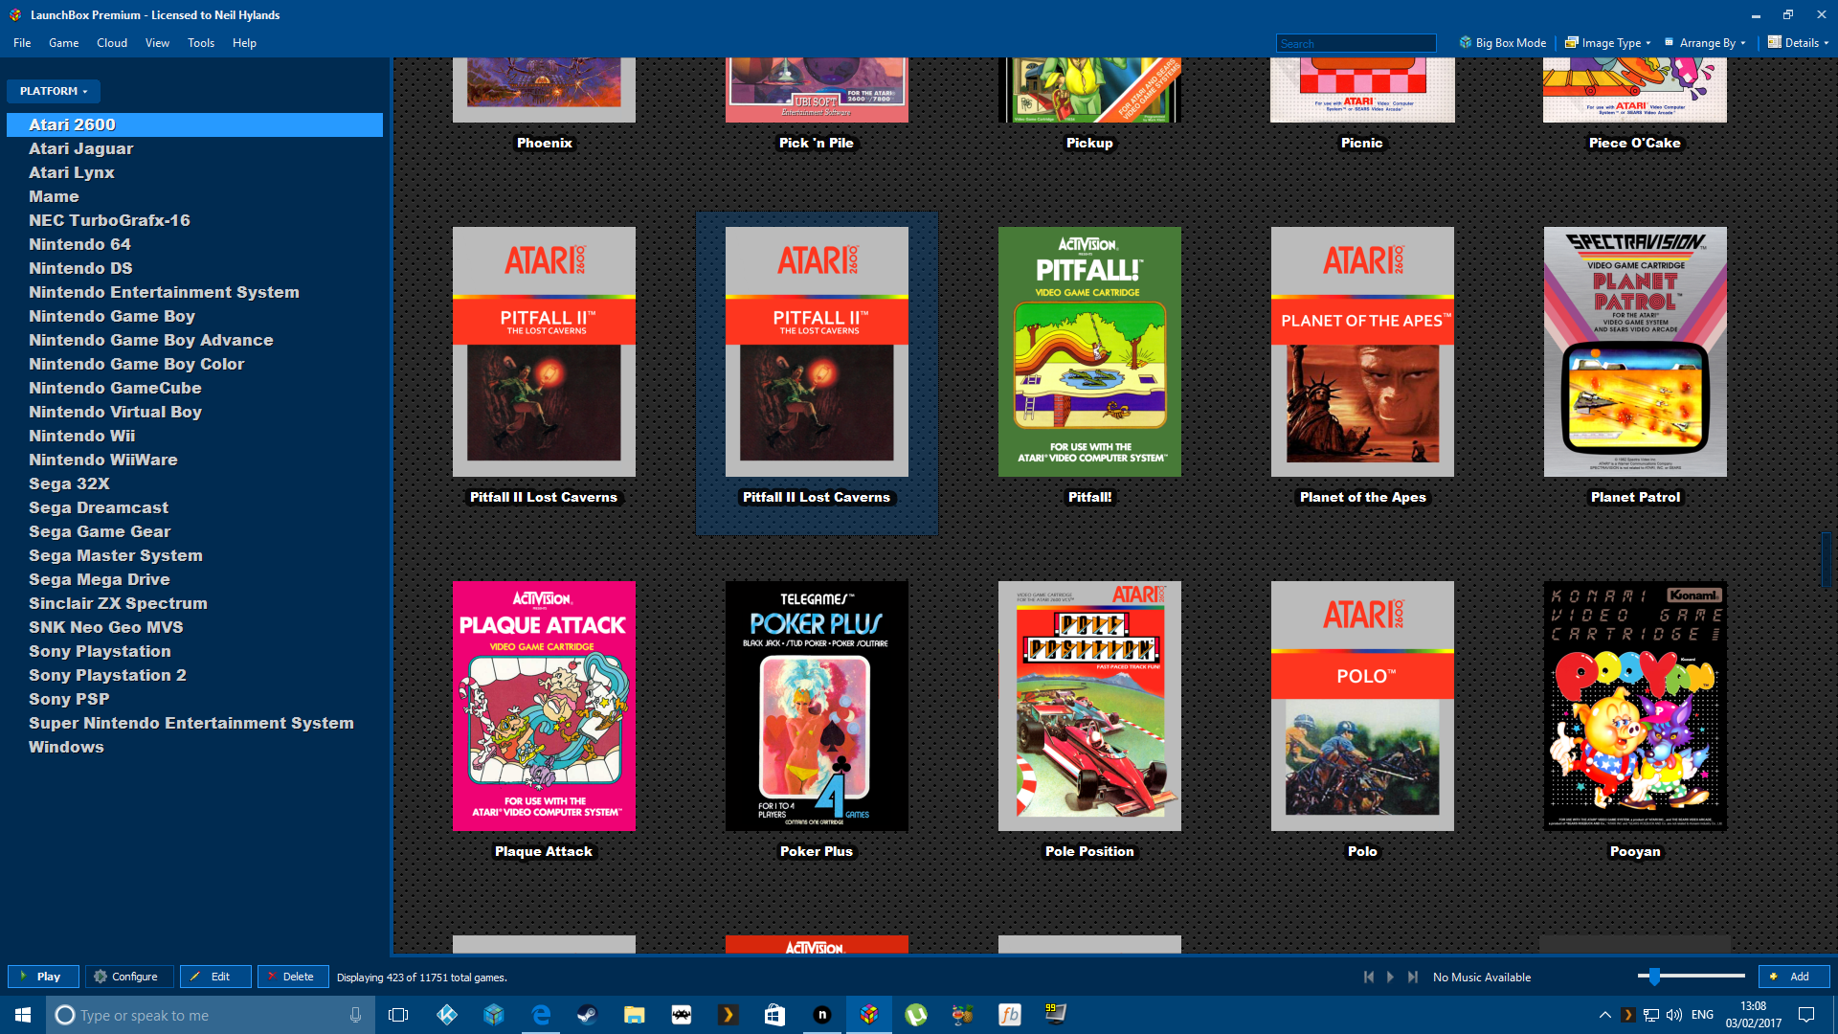Select the Phoenix game cover
The image size is (1838, 1034).
click(x=544, y=90)
